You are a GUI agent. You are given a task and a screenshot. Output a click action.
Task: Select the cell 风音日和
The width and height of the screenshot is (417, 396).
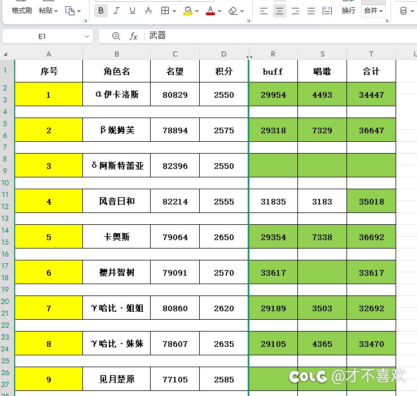coord(116,201)
